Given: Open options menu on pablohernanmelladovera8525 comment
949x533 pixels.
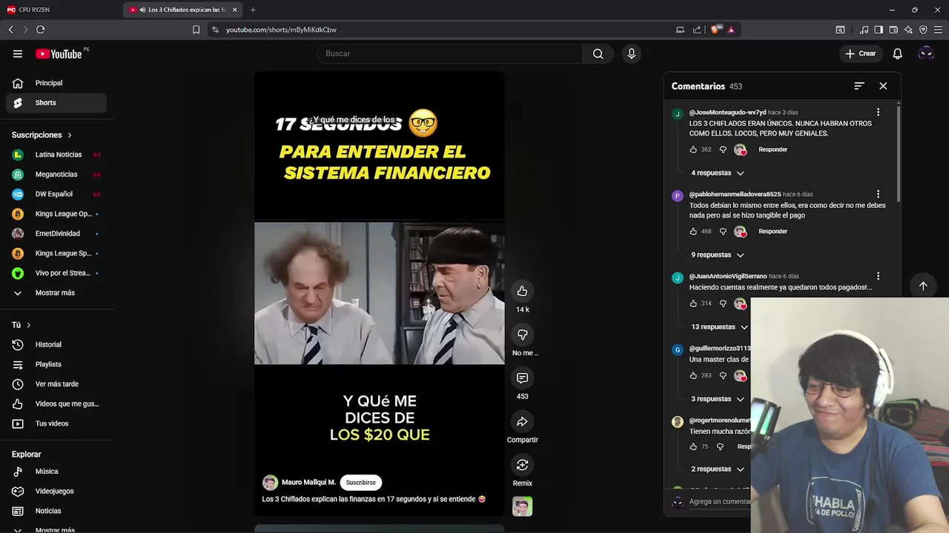Looking at the screenshot, I should (878, 195).
